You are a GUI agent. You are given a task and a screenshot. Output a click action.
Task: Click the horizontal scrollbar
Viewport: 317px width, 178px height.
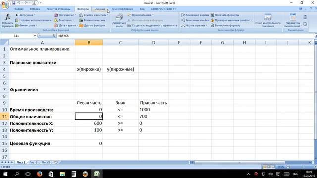(239, 162)
